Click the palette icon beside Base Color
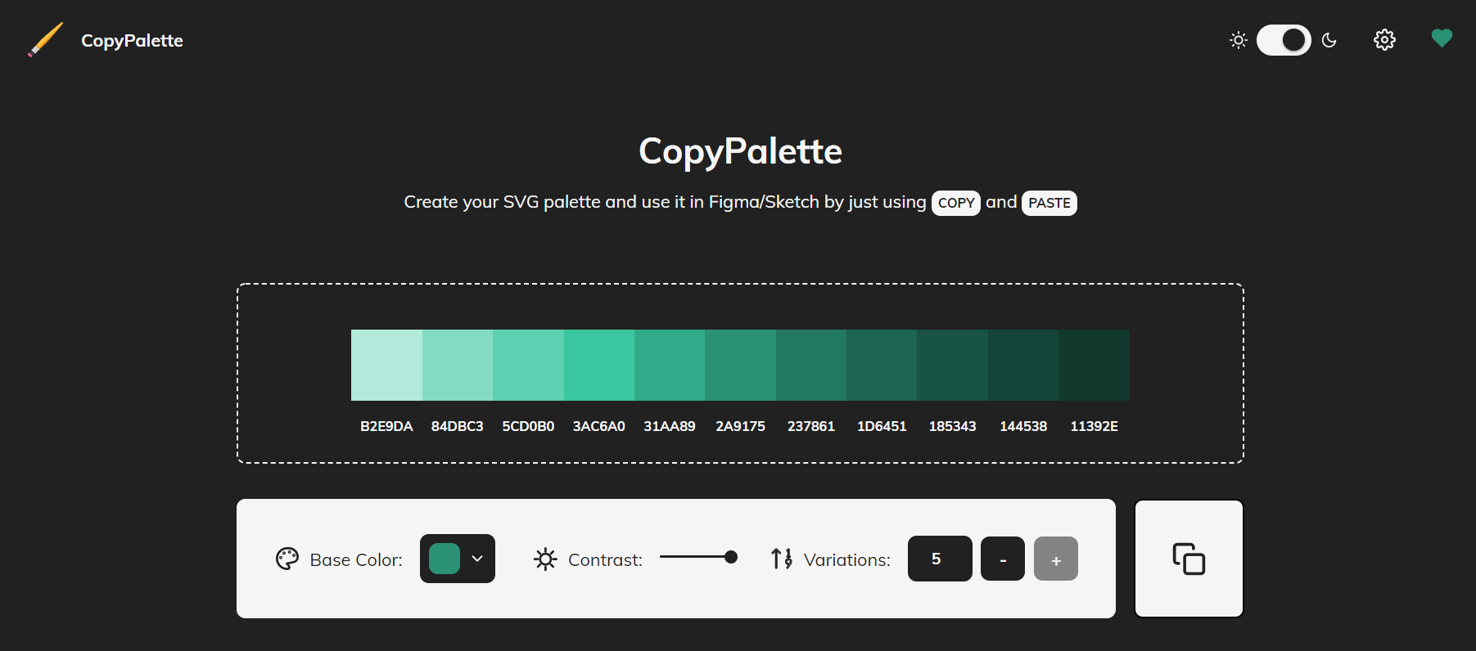Screen dimensions: 1476x651 [x=287, y=559]
